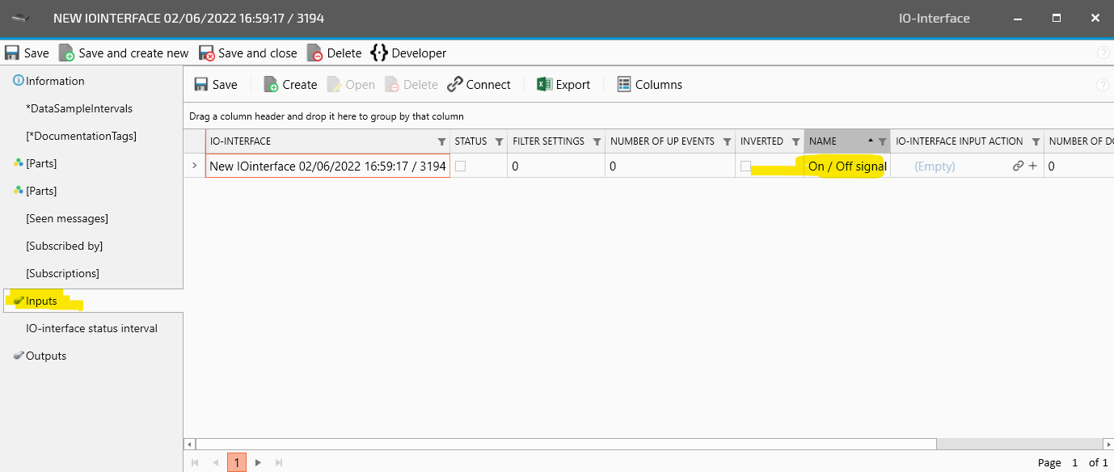The height and width of the screenshot is (472, 1114).
Task: Toggle the Inverted checkbox in the row
Action: [x=745, y=166]
